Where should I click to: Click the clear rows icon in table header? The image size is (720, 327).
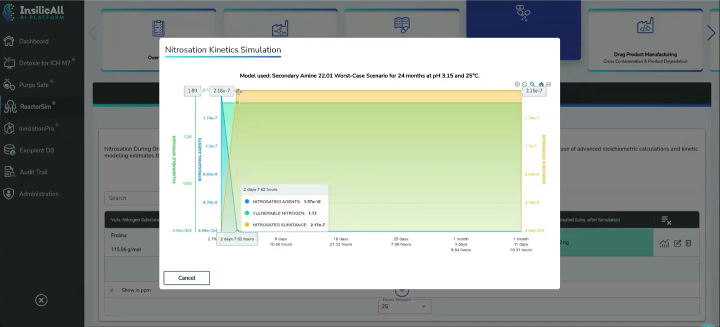[666, 220]
